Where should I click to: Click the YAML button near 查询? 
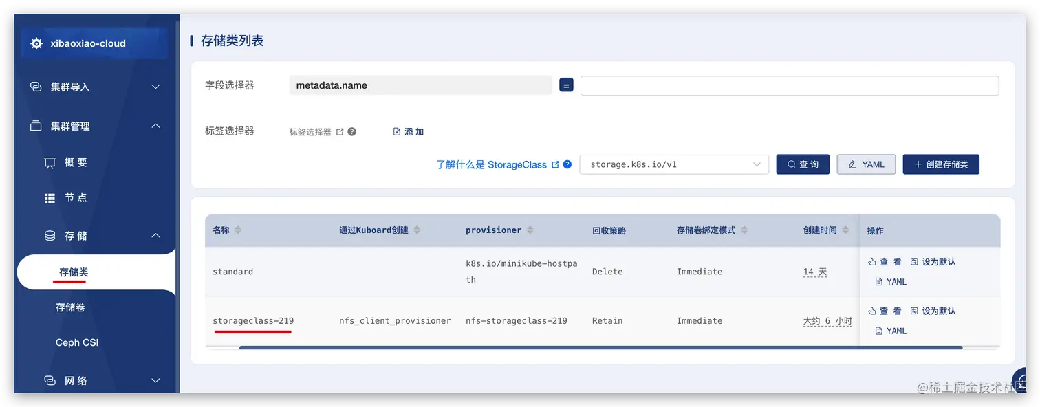866,164
